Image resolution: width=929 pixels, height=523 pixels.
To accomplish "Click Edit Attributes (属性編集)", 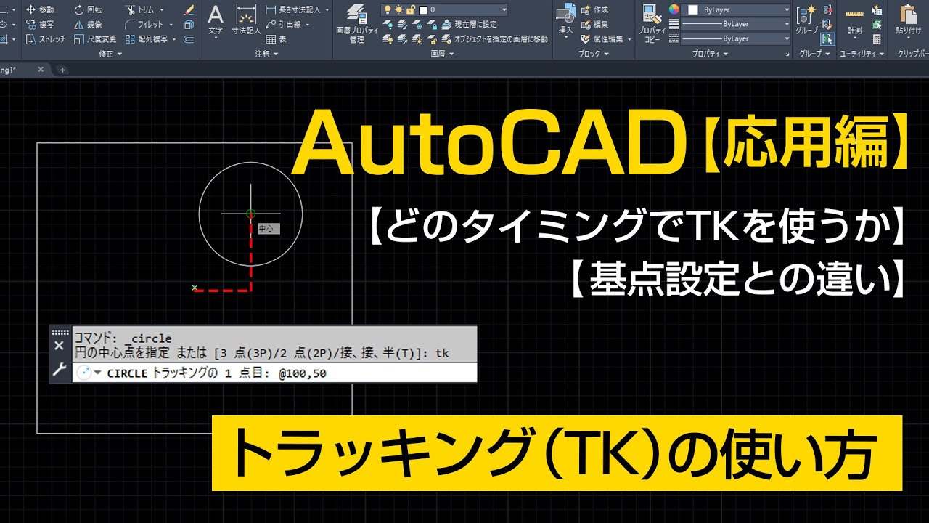I will [x=602, y=38].
